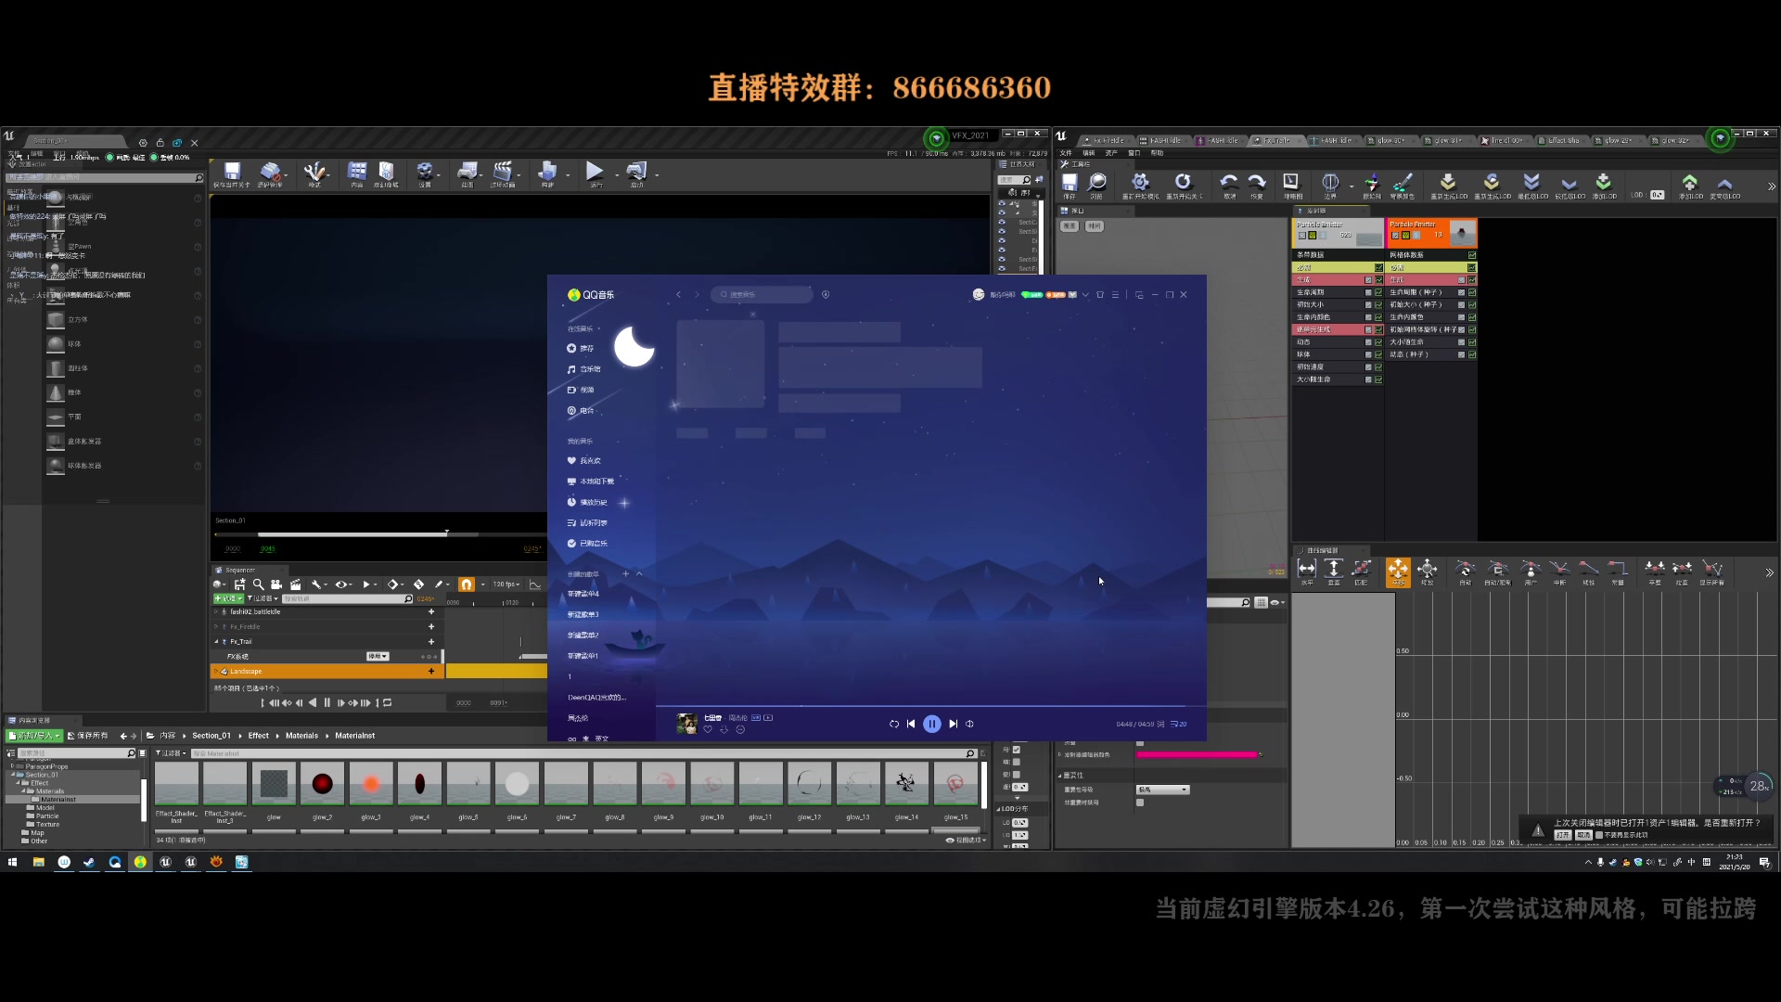1781x1002 pixels.
Task: Click QQ Music search box
Action: point(762,294)
